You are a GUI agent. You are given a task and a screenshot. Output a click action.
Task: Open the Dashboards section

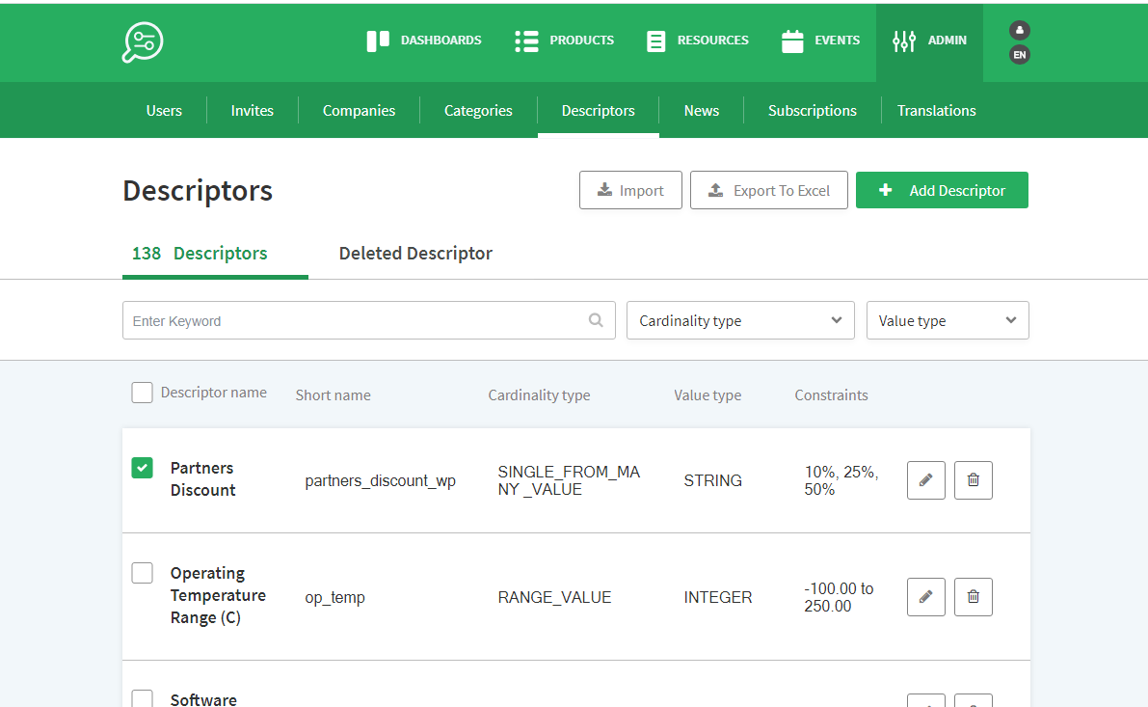[x=424, y=41]
